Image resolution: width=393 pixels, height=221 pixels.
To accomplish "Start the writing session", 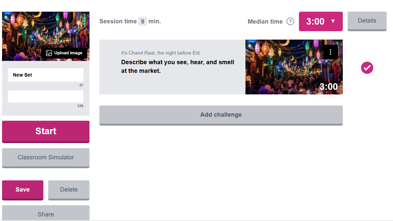I will coord(46,131).
